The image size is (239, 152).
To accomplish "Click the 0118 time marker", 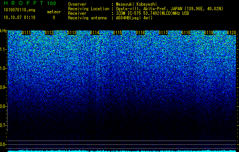I will [186, 33].
